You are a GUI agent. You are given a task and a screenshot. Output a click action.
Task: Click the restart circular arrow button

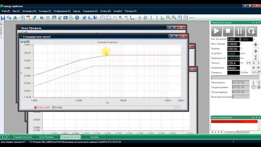pos(252,31)
